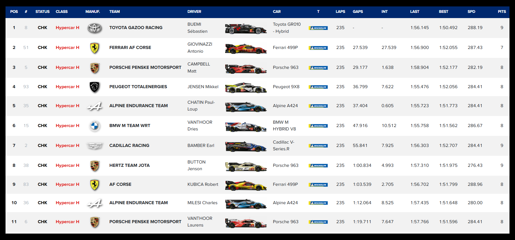Click the TEAM column header
515x240 pixels.
click(115, 12)
